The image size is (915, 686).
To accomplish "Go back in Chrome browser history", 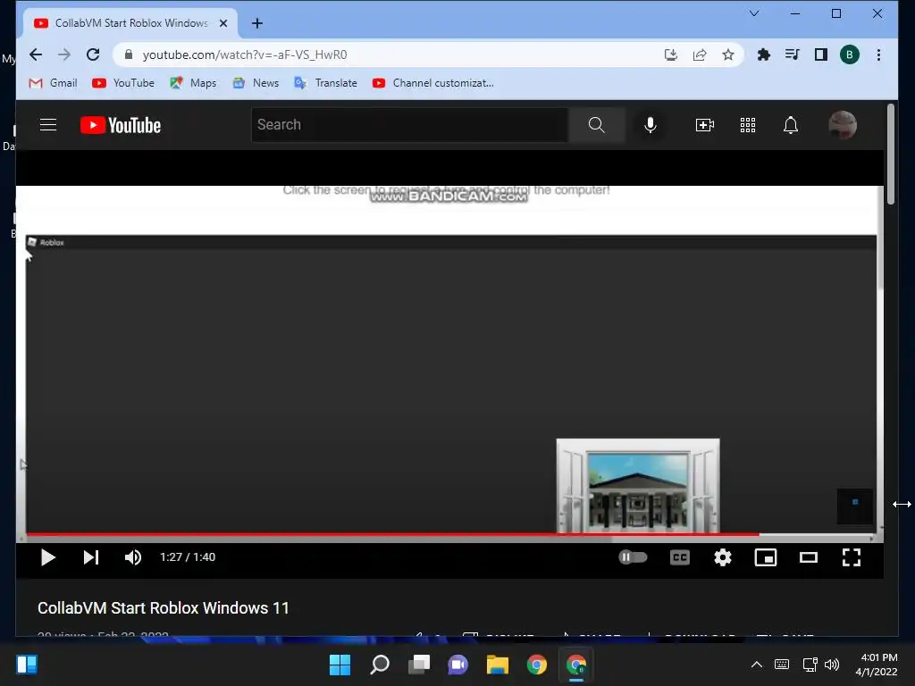I will 36,54.
